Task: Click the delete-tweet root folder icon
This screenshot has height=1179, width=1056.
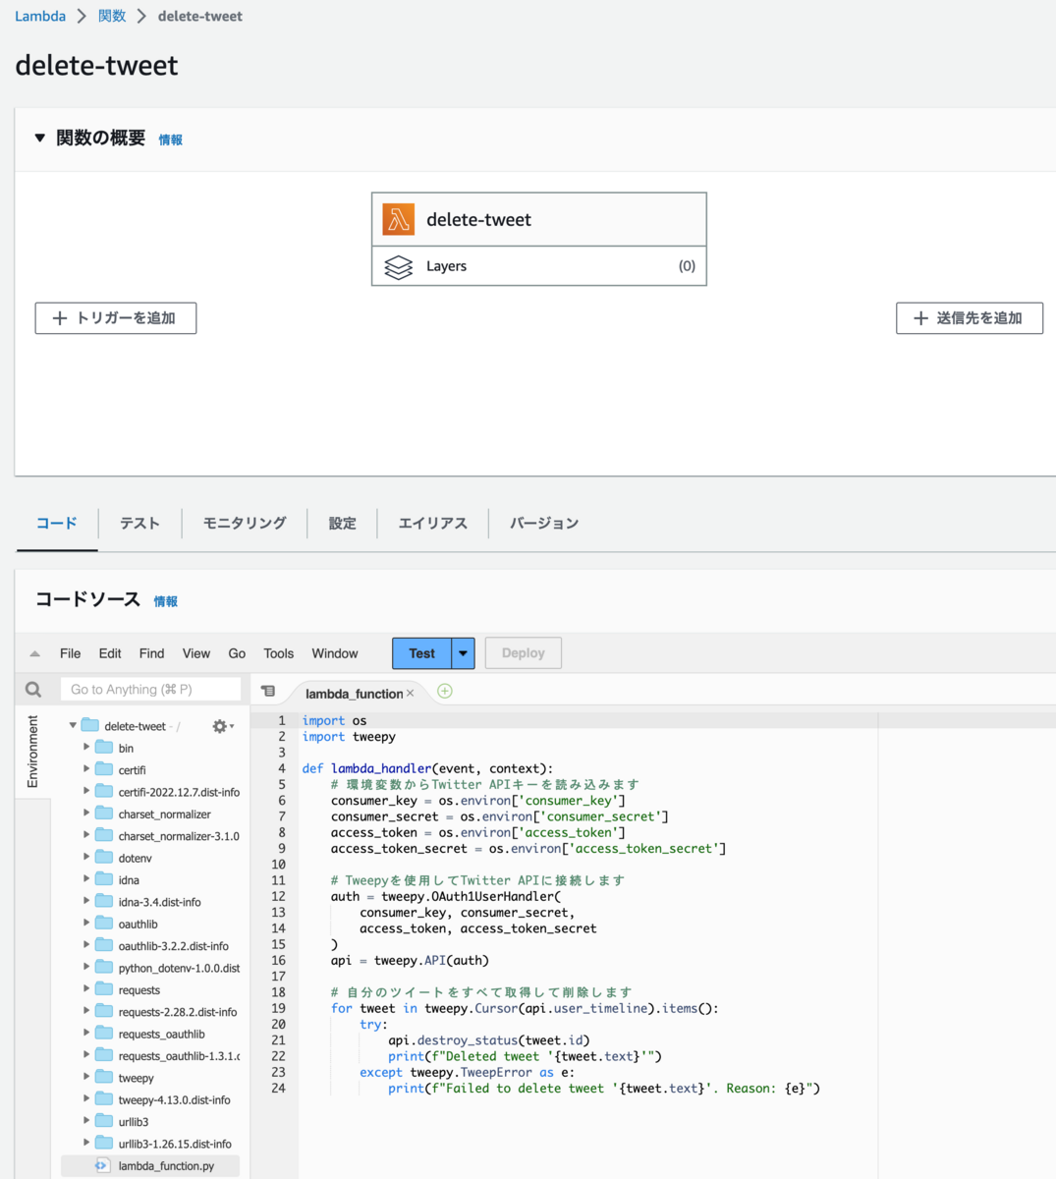Action: click(90, 726)
